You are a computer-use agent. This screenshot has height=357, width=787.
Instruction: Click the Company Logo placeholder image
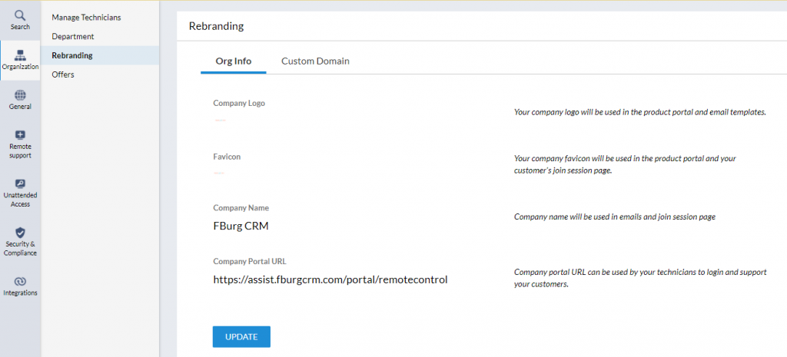pyautogui.click(x=220, y=121)
